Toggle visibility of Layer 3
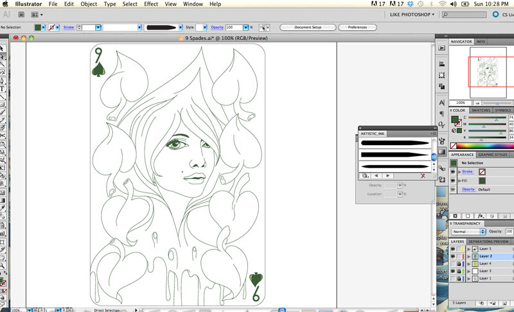This screenshot has height=312, width=514. (x=453, y=271)
